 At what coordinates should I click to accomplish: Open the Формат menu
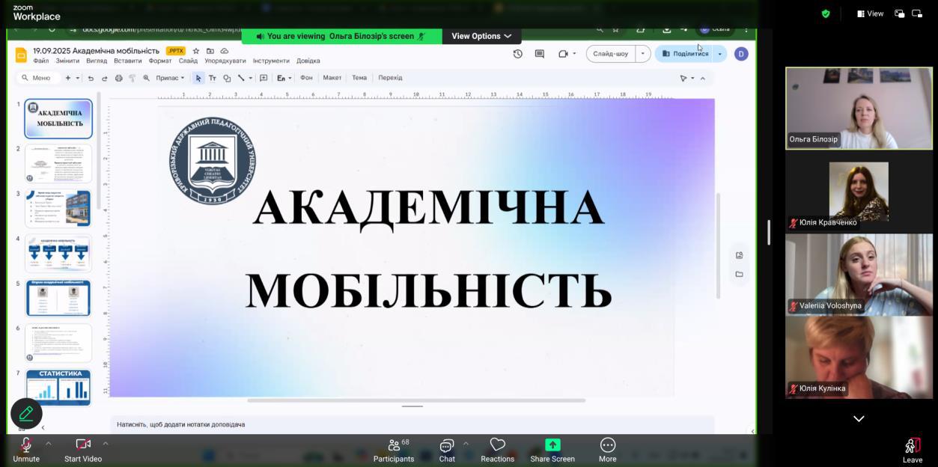point(159,61)
